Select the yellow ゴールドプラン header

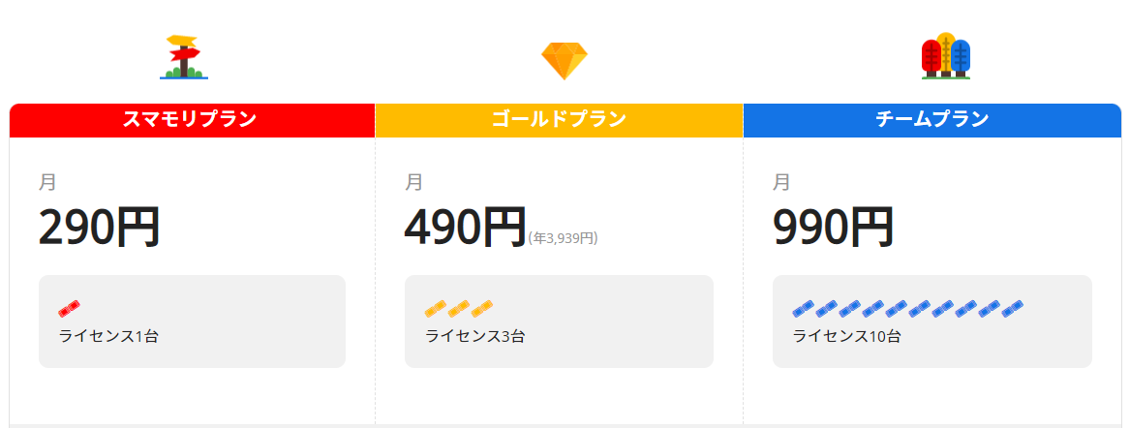(559, 120)
